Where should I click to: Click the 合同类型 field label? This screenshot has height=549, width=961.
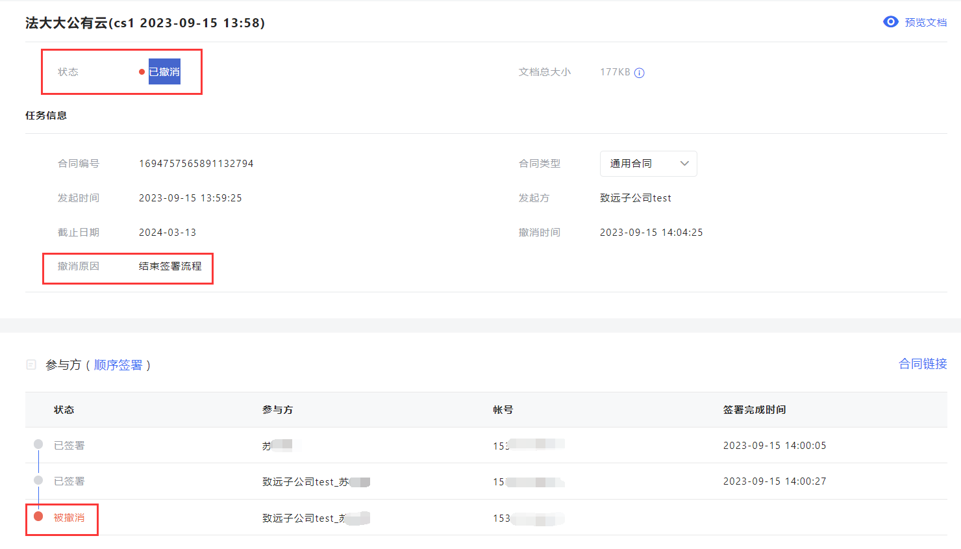540,164
